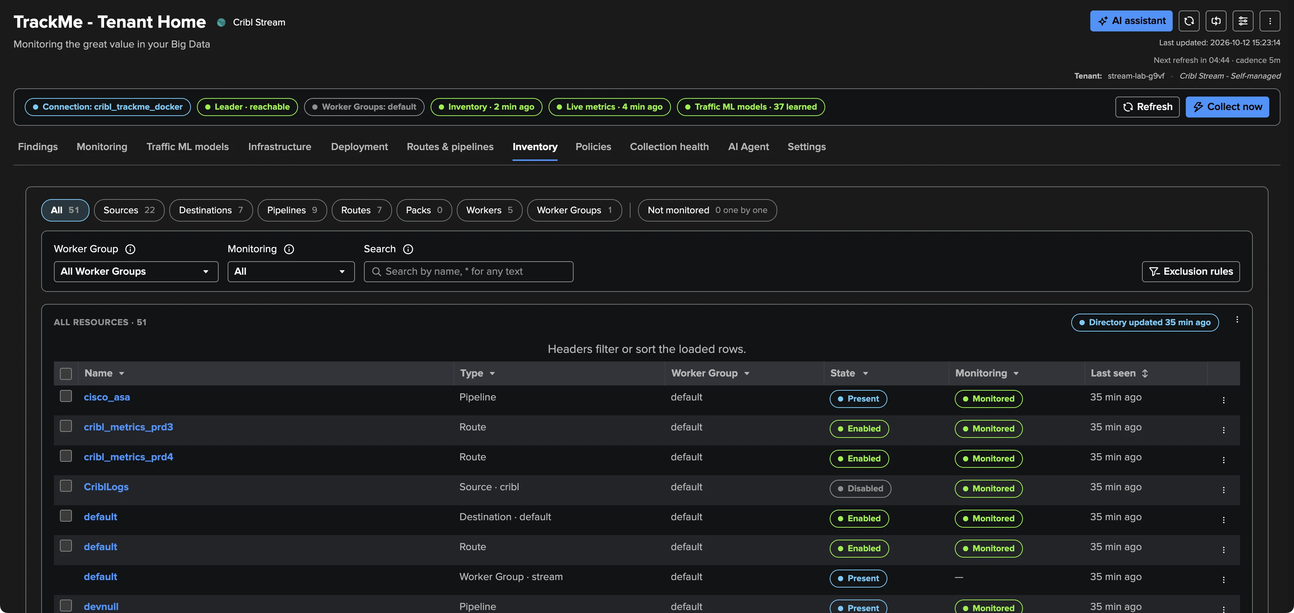Check the CriblLogs row checkbox
The height and width of the screenshot is (613, 1294).
tap(66, 486)
